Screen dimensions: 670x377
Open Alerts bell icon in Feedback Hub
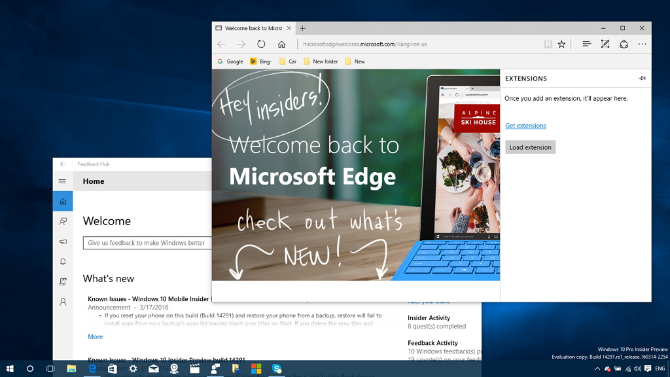tap(63, 262)
